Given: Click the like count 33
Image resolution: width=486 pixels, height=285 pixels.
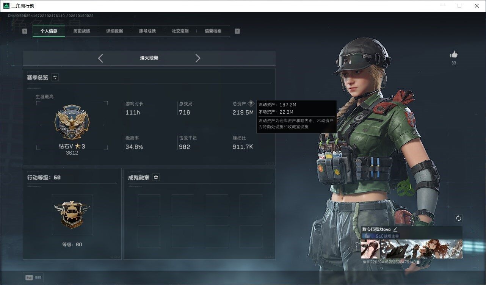Looking at the screenshot, I should pos(454,63).
